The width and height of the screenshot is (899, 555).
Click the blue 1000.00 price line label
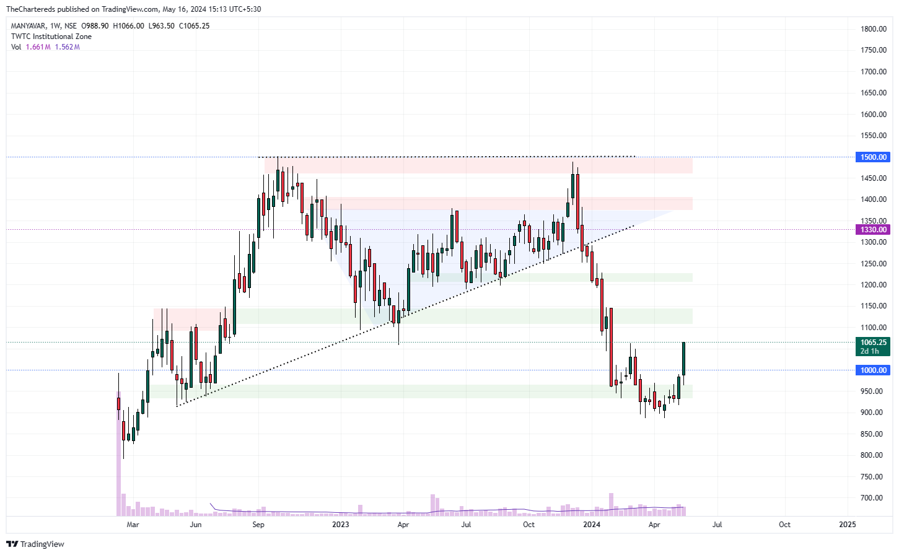pos(873,370)
